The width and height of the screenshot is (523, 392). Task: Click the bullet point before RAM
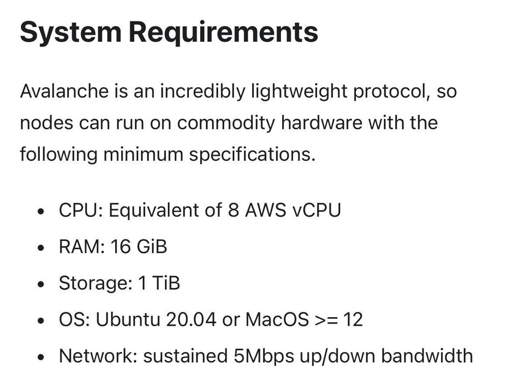(41, 248)
